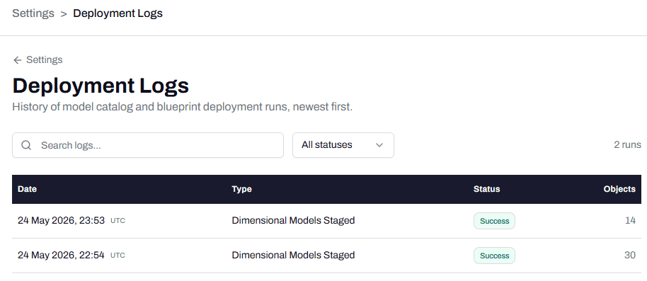Click the 2 runs counter text
Image resolution: width=647 pixels, height=281 pixels.
(627, 145)
